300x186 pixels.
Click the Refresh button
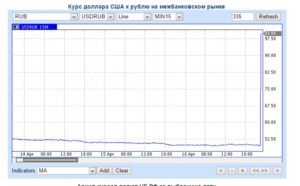[268, 16]
